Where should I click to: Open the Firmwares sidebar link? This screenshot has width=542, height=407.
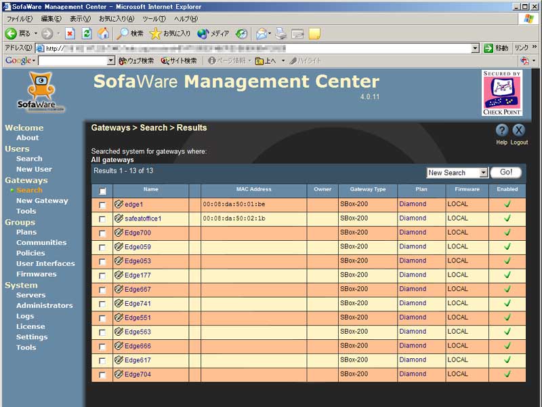(x=37, y=274)
